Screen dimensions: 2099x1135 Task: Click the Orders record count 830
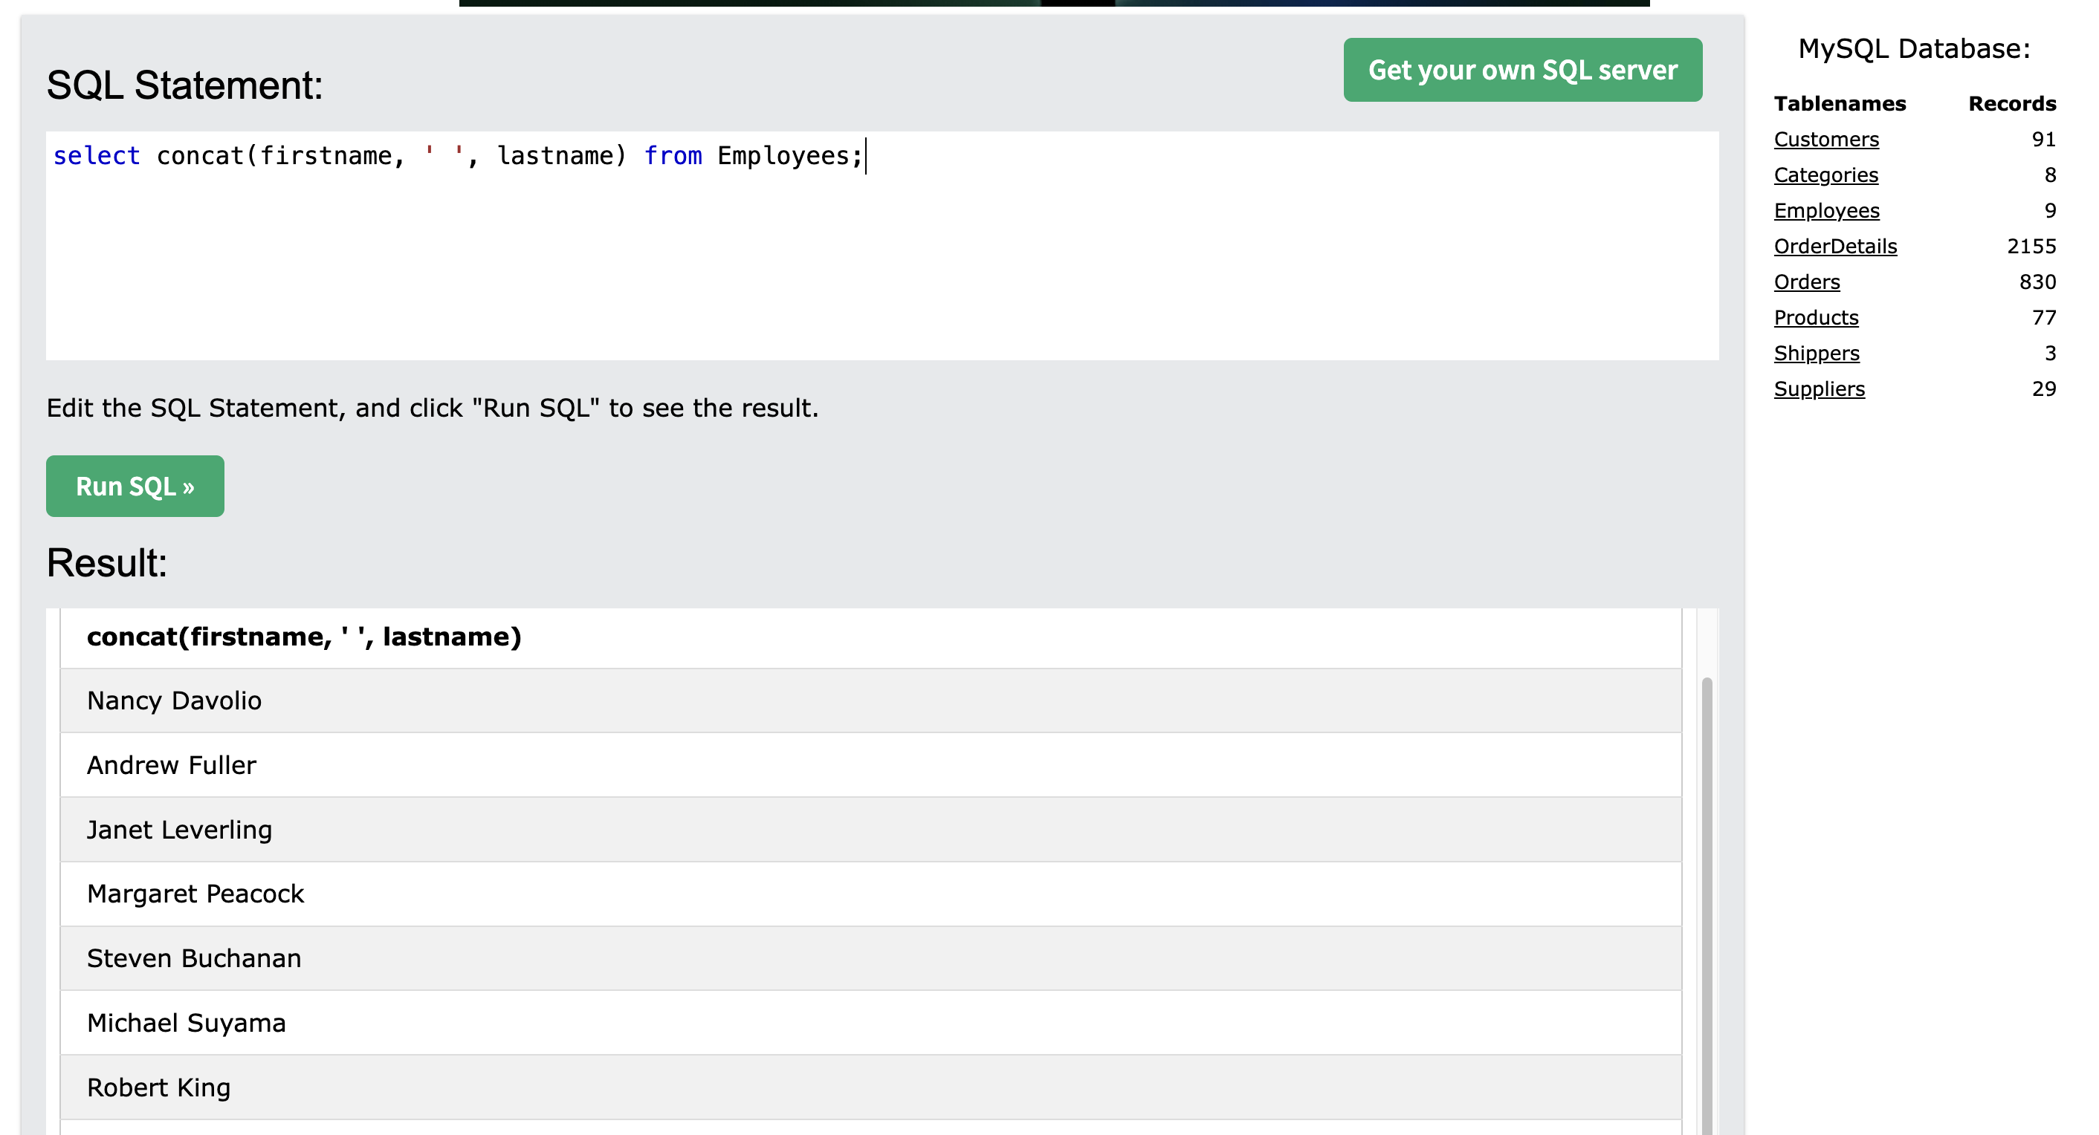(2037, 282)
